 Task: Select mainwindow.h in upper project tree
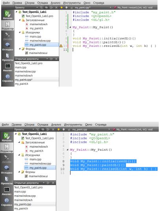tap(39, 24)
